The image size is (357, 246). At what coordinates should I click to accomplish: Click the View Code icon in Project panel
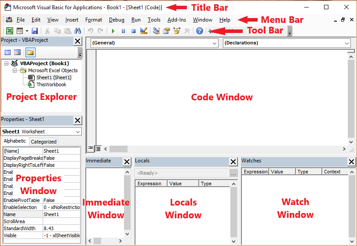[x=7, y=52]
